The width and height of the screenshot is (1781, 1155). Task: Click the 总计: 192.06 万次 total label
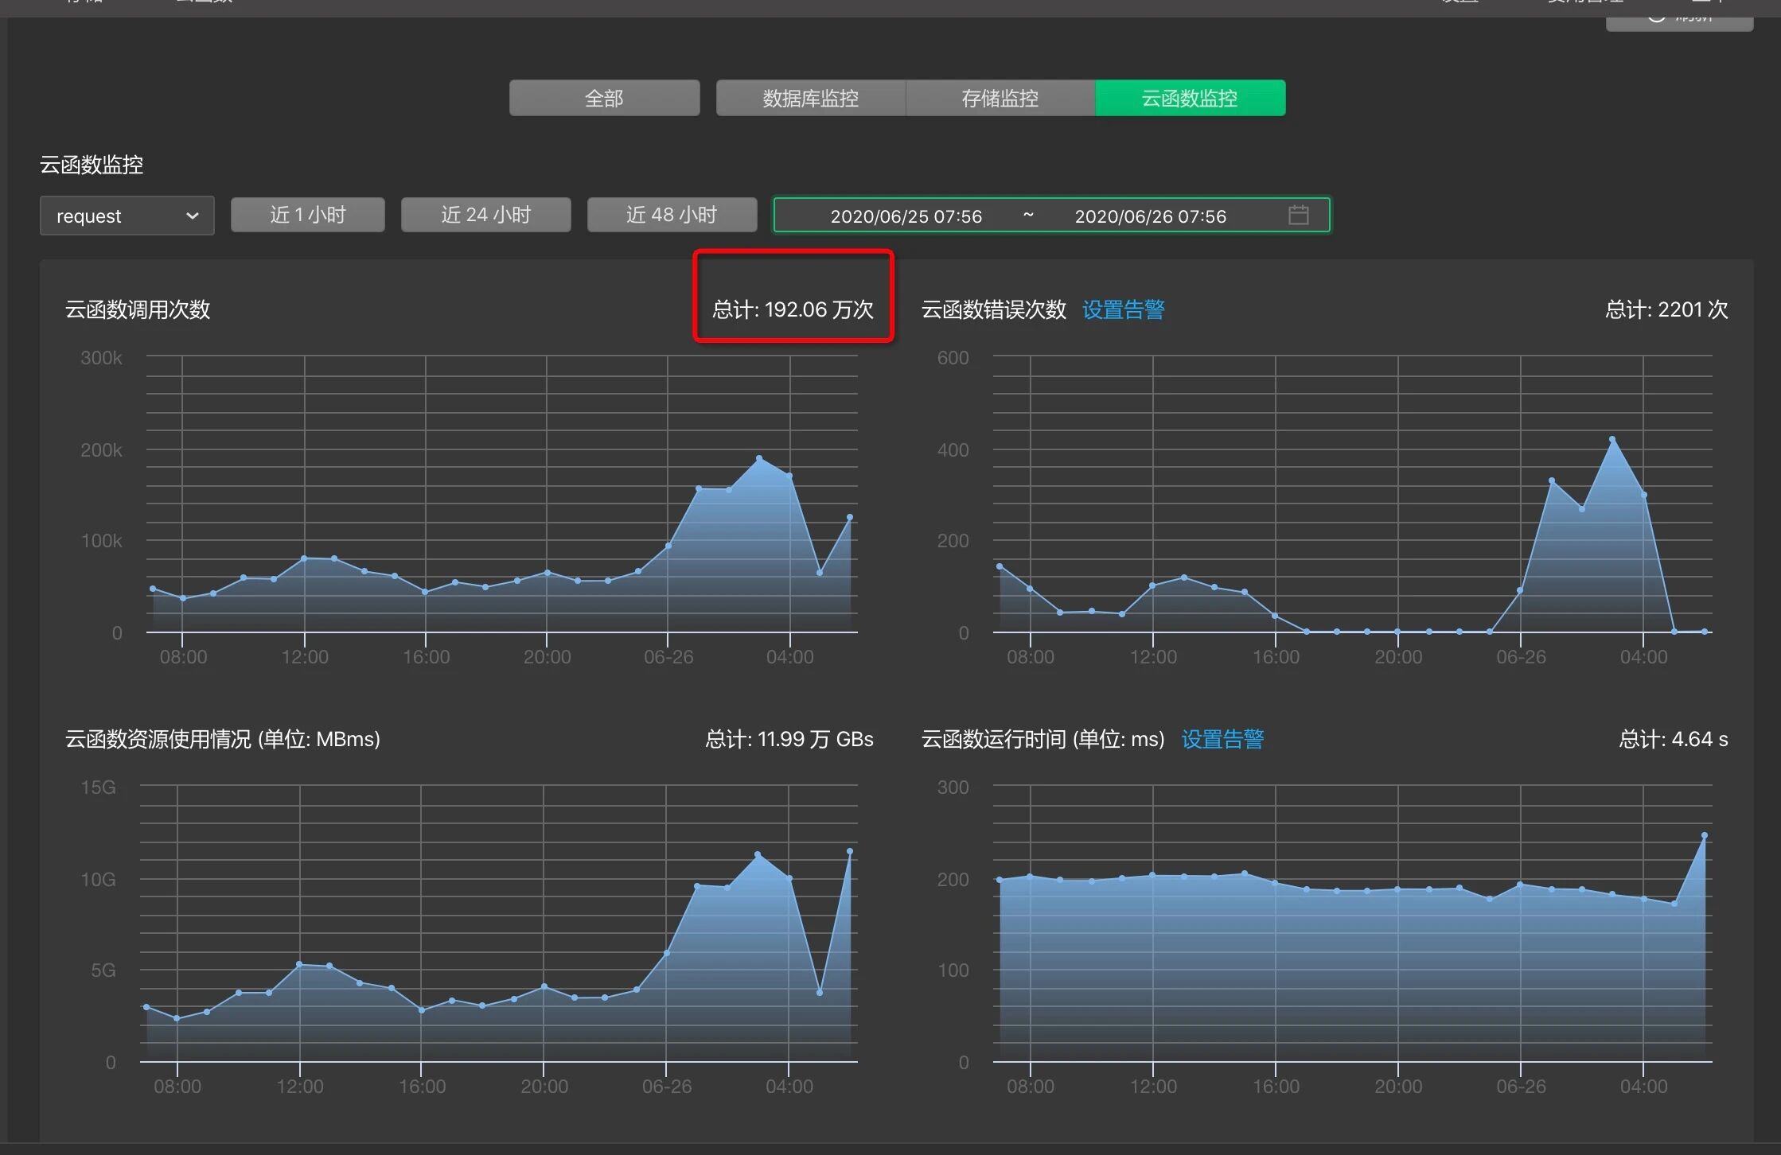793,309
